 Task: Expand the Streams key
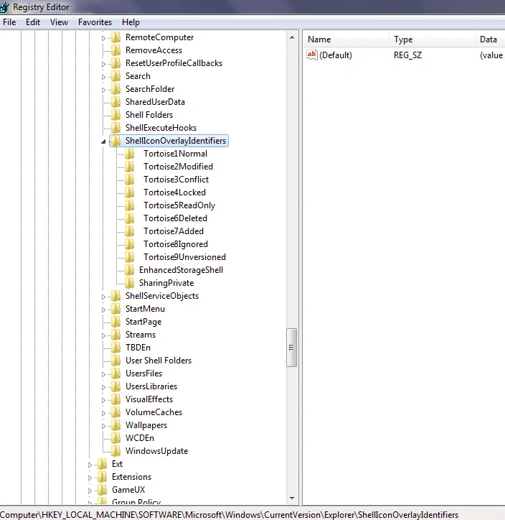pos(103,335)
